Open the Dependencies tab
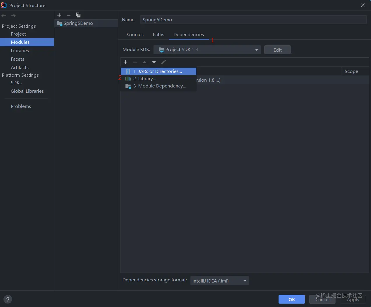371x307 pixels. (x=189, y=34)
